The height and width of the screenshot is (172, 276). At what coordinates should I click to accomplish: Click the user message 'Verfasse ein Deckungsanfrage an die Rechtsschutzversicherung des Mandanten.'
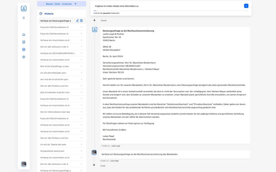point(140,154)
